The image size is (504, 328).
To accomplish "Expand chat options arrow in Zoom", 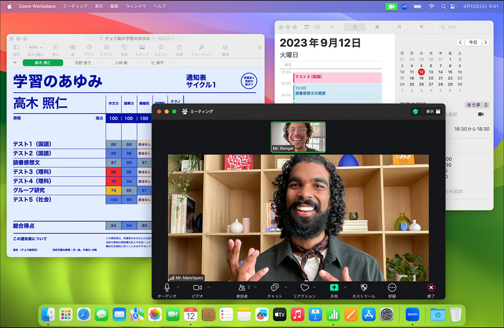I will 285,288.
